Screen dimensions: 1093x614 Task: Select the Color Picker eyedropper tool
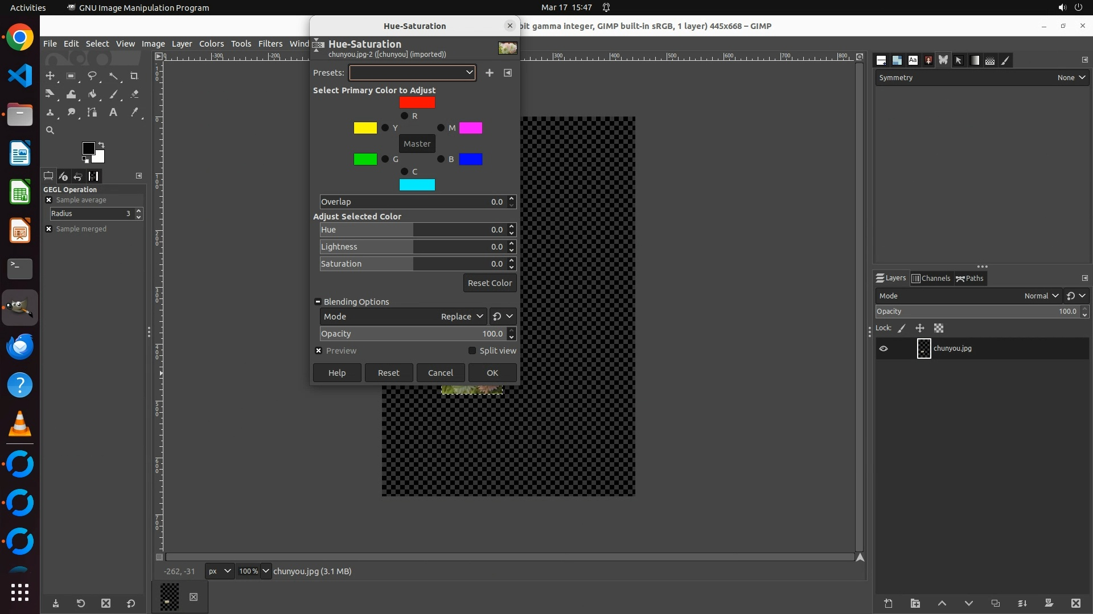pos(134,113)
